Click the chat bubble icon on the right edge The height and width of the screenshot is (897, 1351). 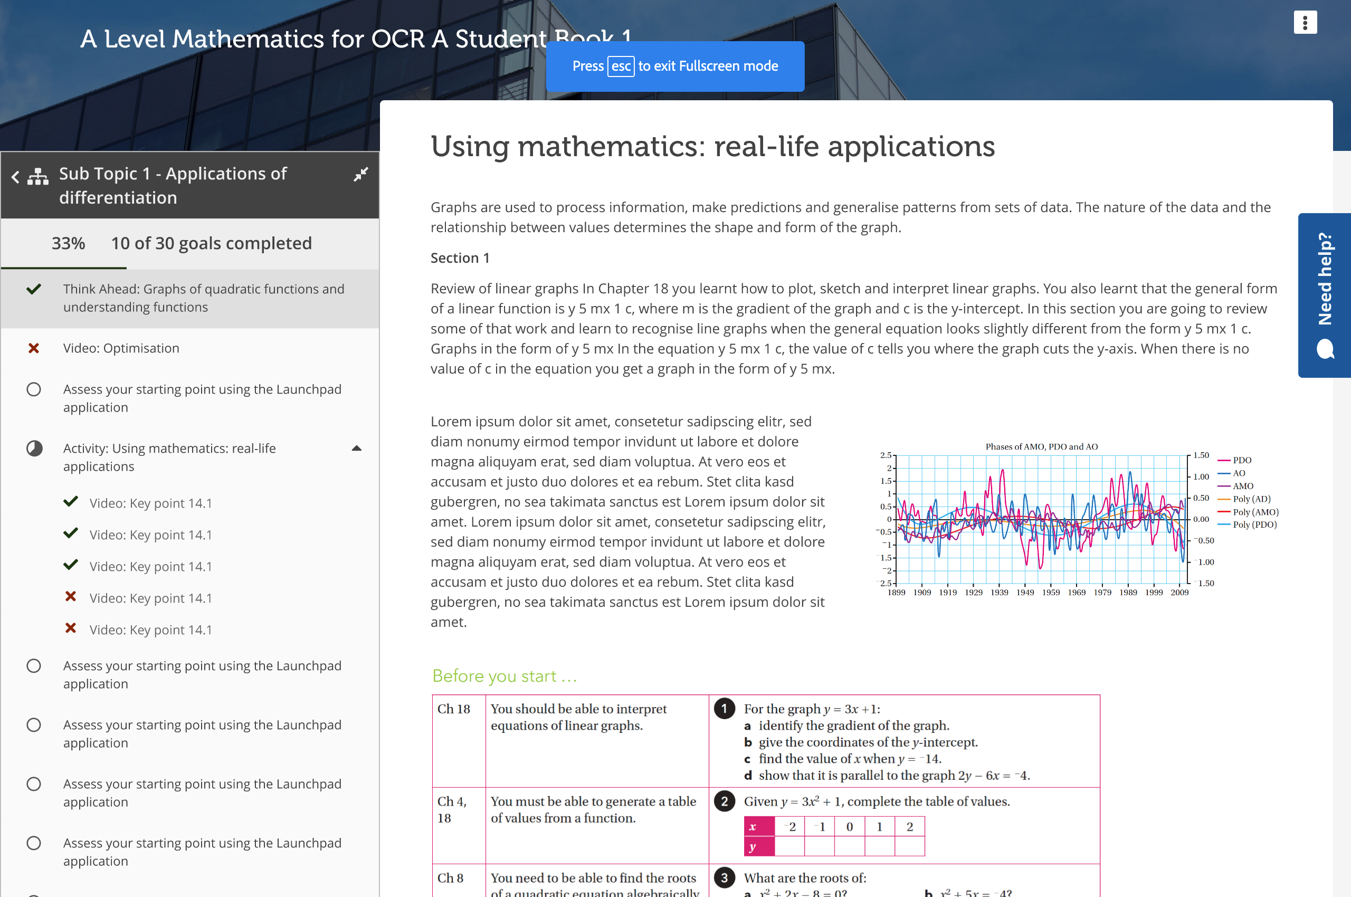(1325, 351)
